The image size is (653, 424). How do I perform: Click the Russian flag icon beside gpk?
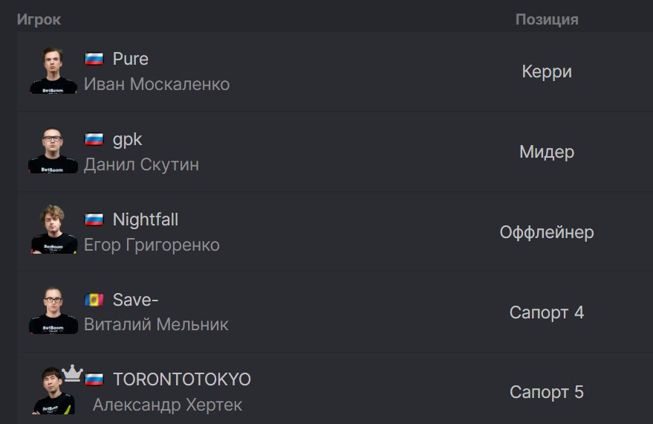coord(94,139)
